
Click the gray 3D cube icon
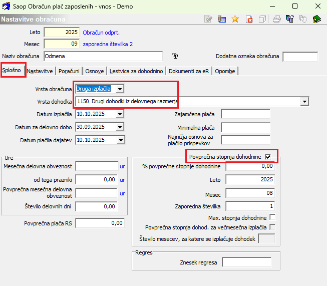pyautogui.click(x=262, y=19)
